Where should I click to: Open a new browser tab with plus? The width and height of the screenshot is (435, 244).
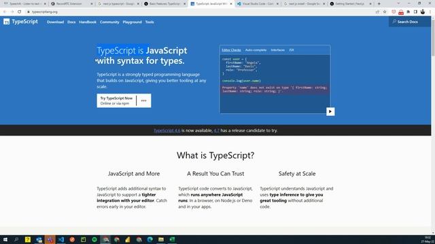379,3
